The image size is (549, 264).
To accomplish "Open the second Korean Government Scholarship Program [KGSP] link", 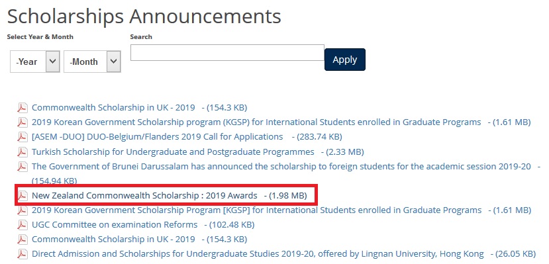I will [257, 210].
